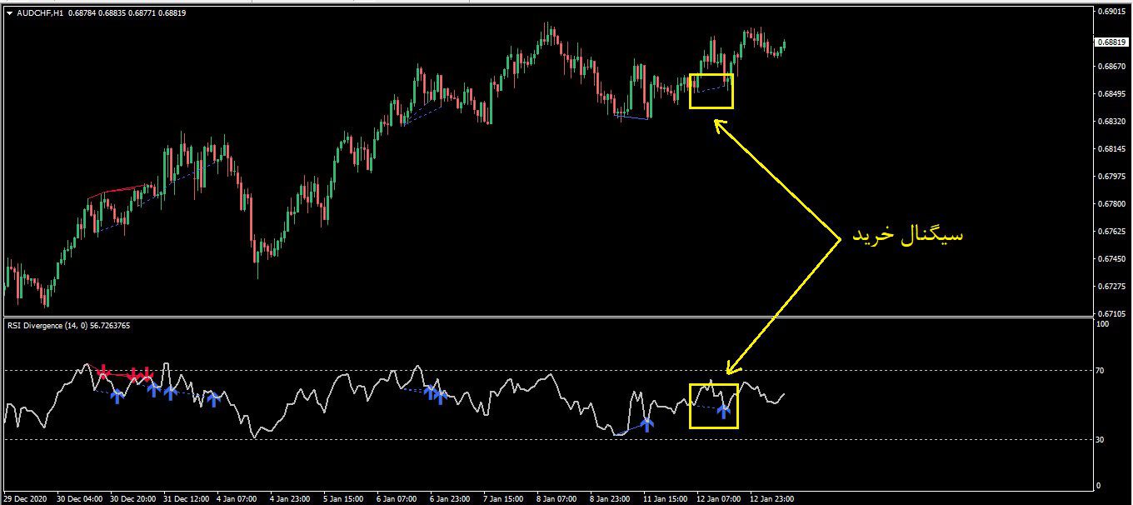
Task: Click the leftmost blue up arrow on the RSI panel
Action: point(117,394)
